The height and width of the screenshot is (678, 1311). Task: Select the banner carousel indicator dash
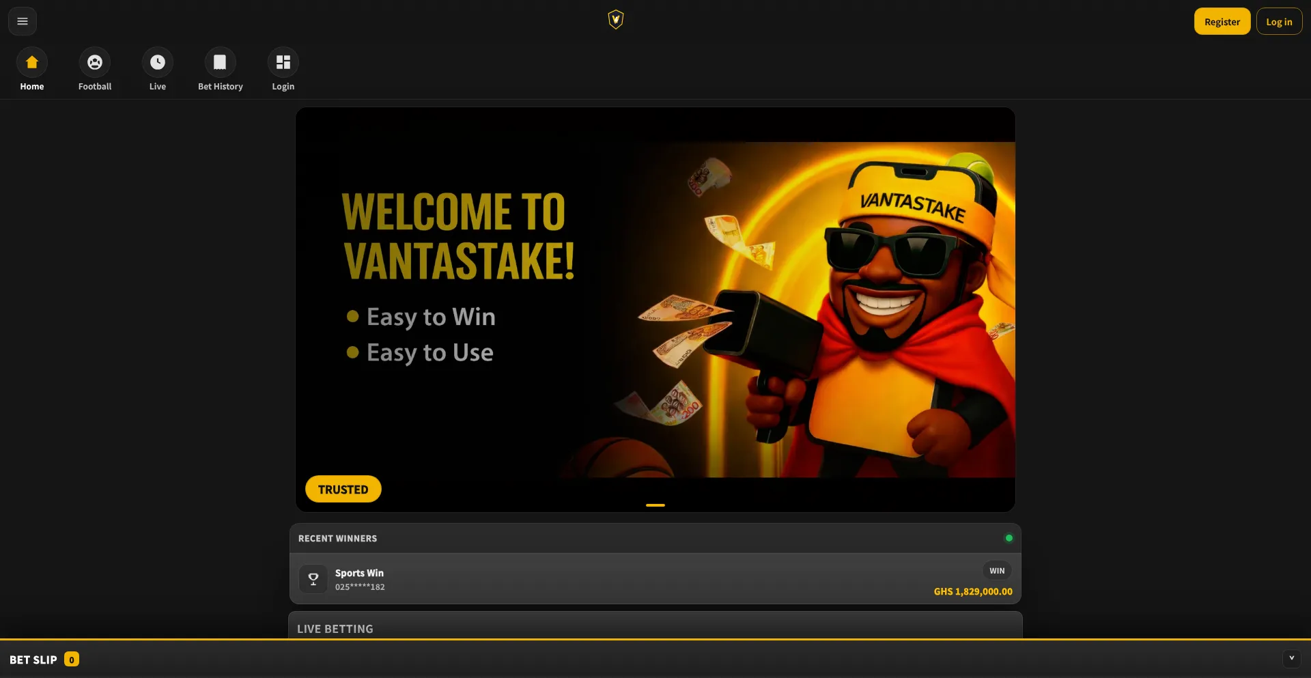click(655, 505)
